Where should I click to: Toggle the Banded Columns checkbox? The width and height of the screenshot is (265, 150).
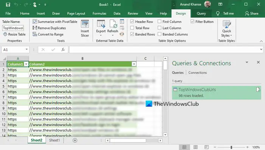click(159, 34)
